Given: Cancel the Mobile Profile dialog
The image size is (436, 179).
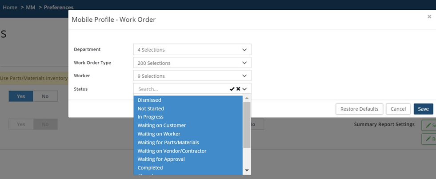Looking at the screenshot, I should coord(398,109).
